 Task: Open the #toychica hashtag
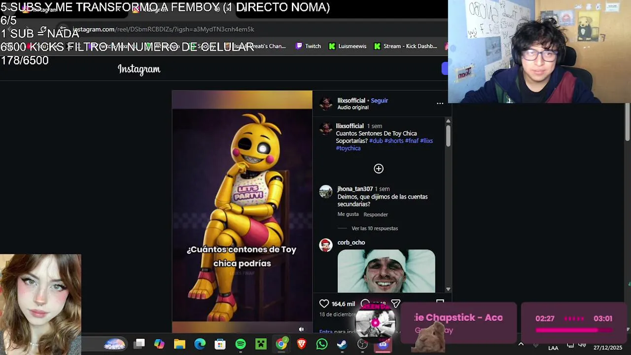tap(348, 148)
